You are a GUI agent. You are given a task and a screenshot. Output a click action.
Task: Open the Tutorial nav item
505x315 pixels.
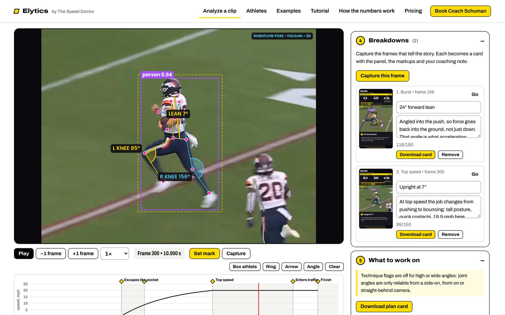320,11
